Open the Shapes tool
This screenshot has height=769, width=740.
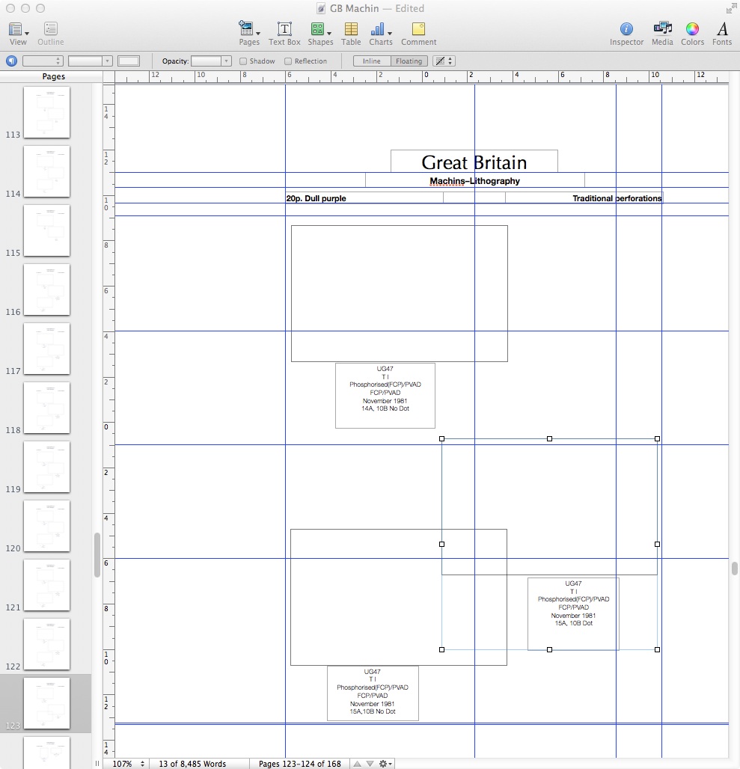click(x=319, y=28)
